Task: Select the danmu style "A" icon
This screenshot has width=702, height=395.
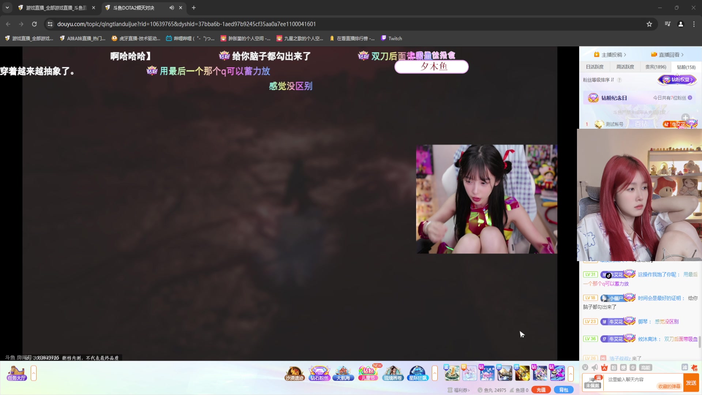Action: pos(605,368)
